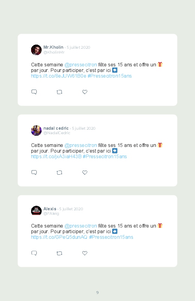Like nadal cedric's tweet
The image size is (195, 301).
85,172
